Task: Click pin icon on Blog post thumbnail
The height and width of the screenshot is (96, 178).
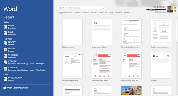Action: 168,56
